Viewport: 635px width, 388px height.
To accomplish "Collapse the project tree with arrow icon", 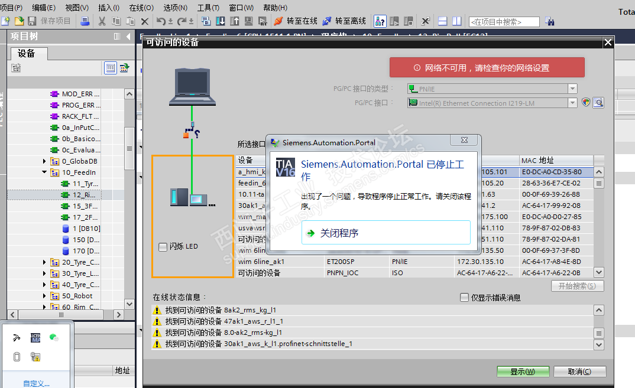I will click(x=128, y=37).
